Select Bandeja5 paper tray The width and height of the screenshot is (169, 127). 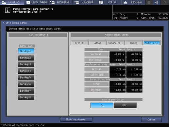[x=26, y=78]
